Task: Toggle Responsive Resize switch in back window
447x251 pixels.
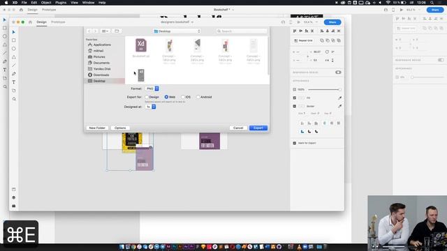Action: (x=441, y=60)
